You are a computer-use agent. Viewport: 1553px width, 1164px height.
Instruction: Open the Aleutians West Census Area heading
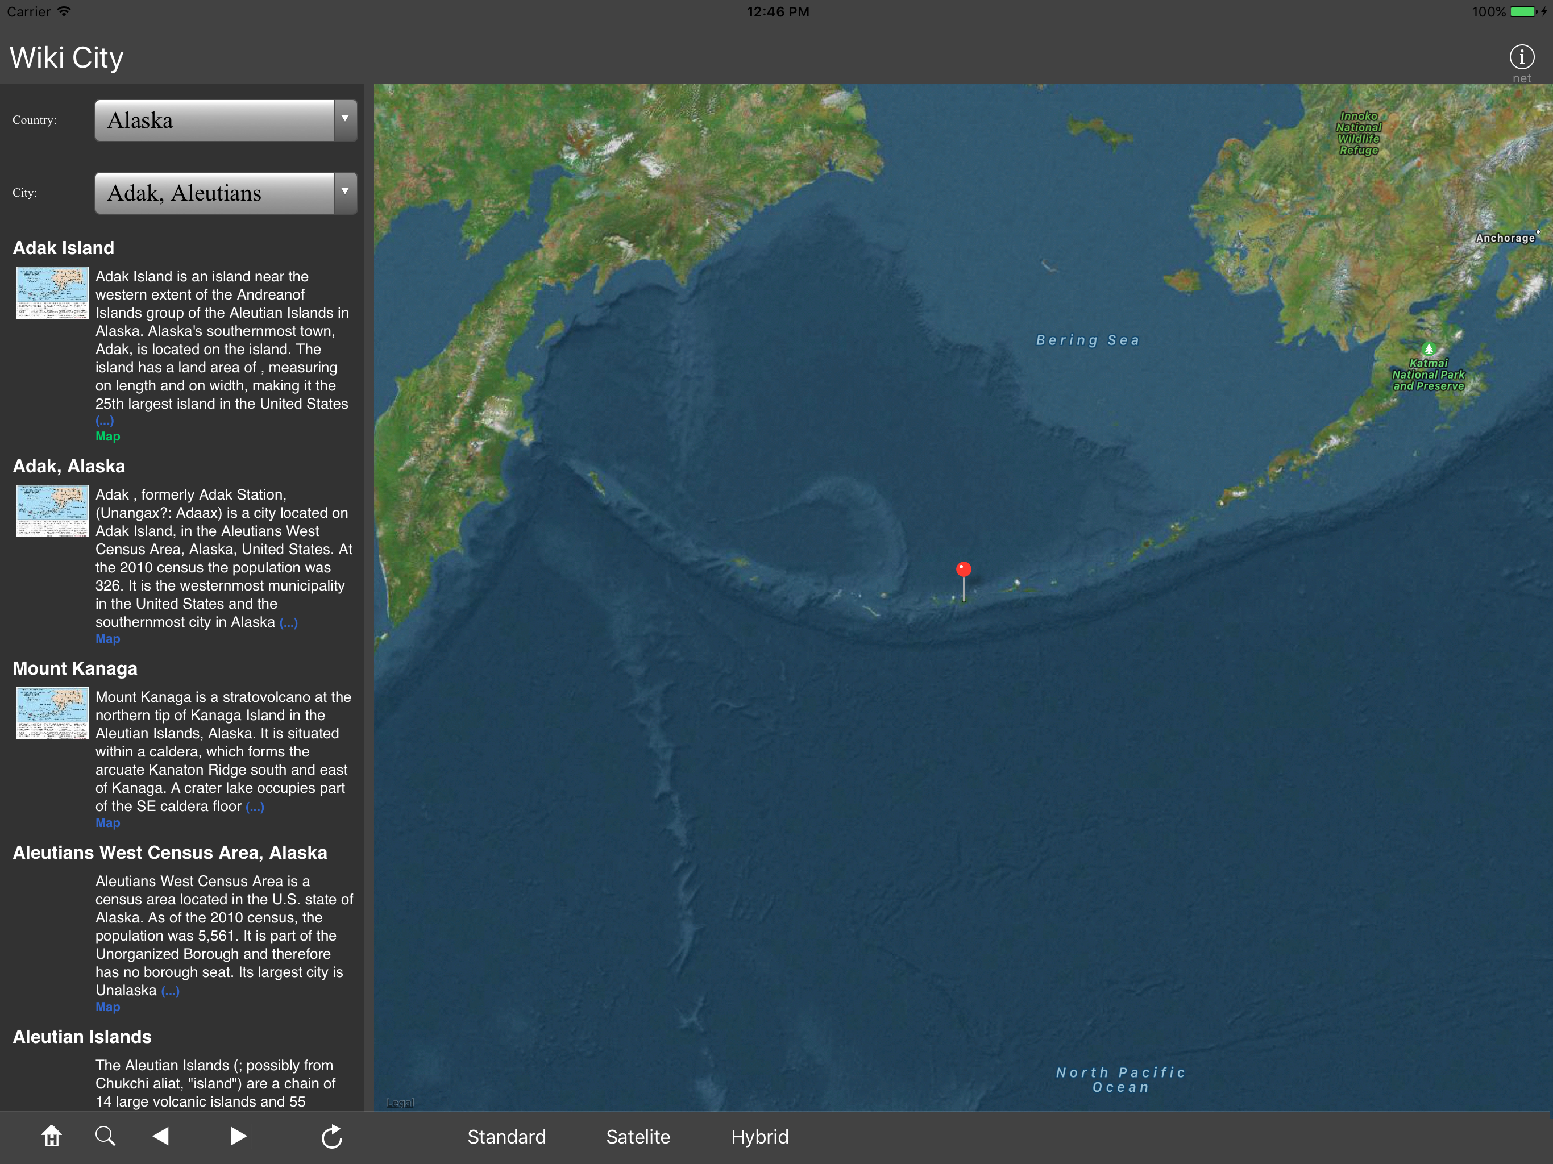[170, 853]
